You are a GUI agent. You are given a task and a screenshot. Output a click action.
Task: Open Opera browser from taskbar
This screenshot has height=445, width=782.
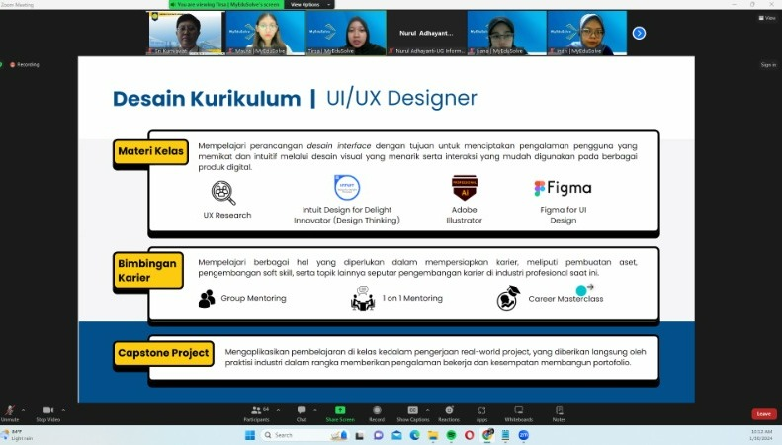click(469, 435)
